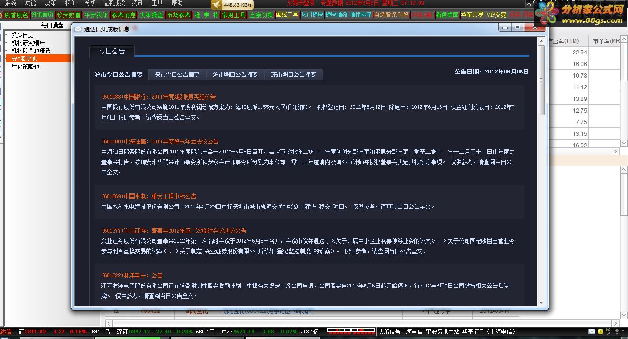Click the dialog vertical scrollbar thumb
The image size is (628, 339).
tap(541, 80)
